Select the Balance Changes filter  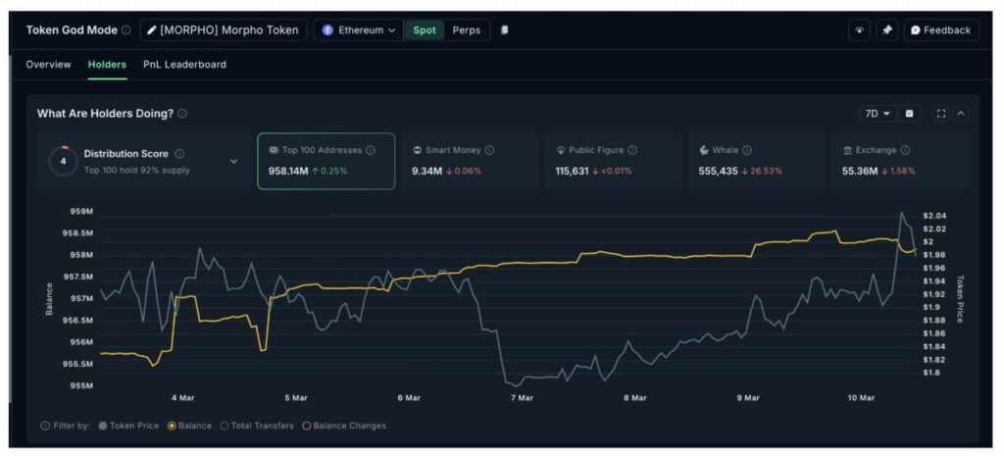pyautogui.click(x=344, y=426)
